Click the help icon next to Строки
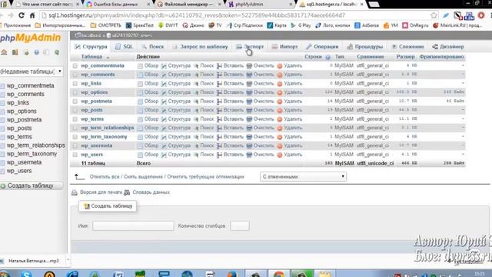This screenshot has width=492, height=277. (x=328, y=57)
